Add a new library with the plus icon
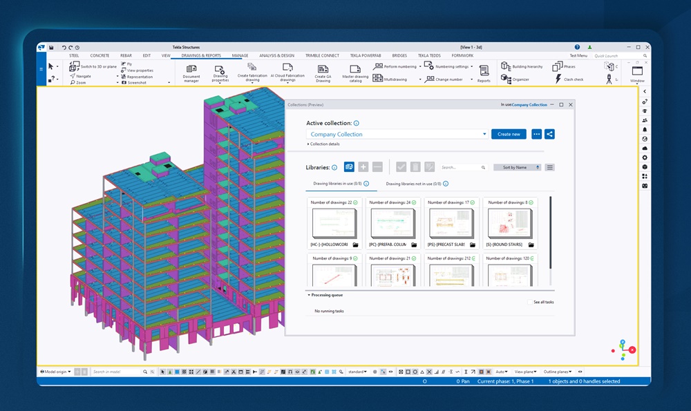This screenshot has width=691, height=411. pyautogui.click(x=363, y=166)
